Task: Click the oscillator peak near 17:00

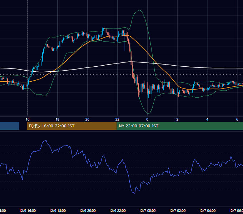Action: [x=46, y=140]
